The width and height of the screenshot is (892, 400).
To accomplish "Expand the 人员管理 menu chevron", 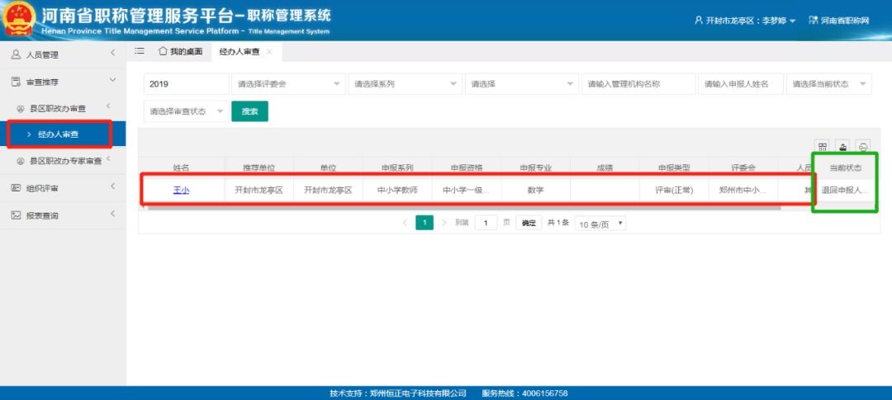I will point(112,53).
